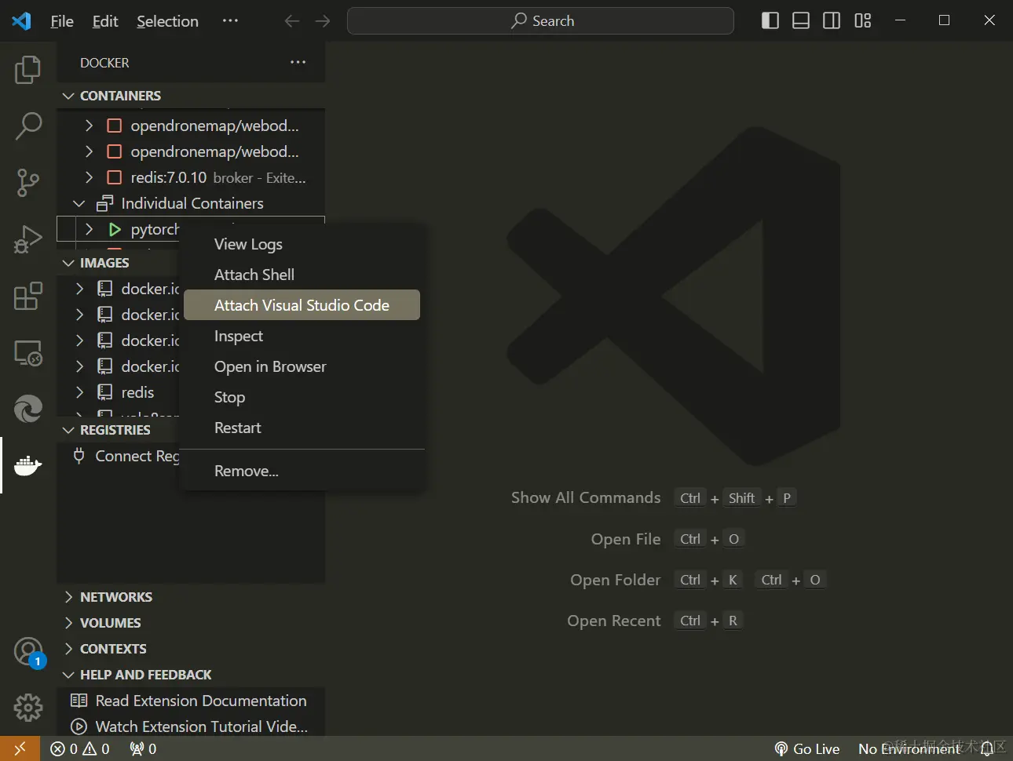Click the remote window status indicator
Viewport: 1013px width, 761px height.
(x=20, y=748)
